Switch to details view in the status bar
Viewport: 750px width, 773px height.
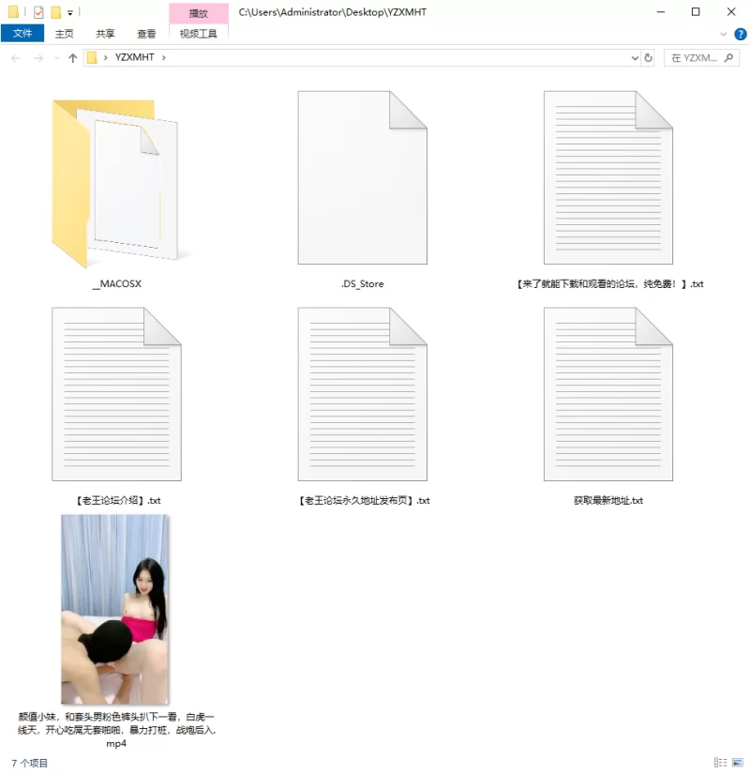click(x=720, y=763)
